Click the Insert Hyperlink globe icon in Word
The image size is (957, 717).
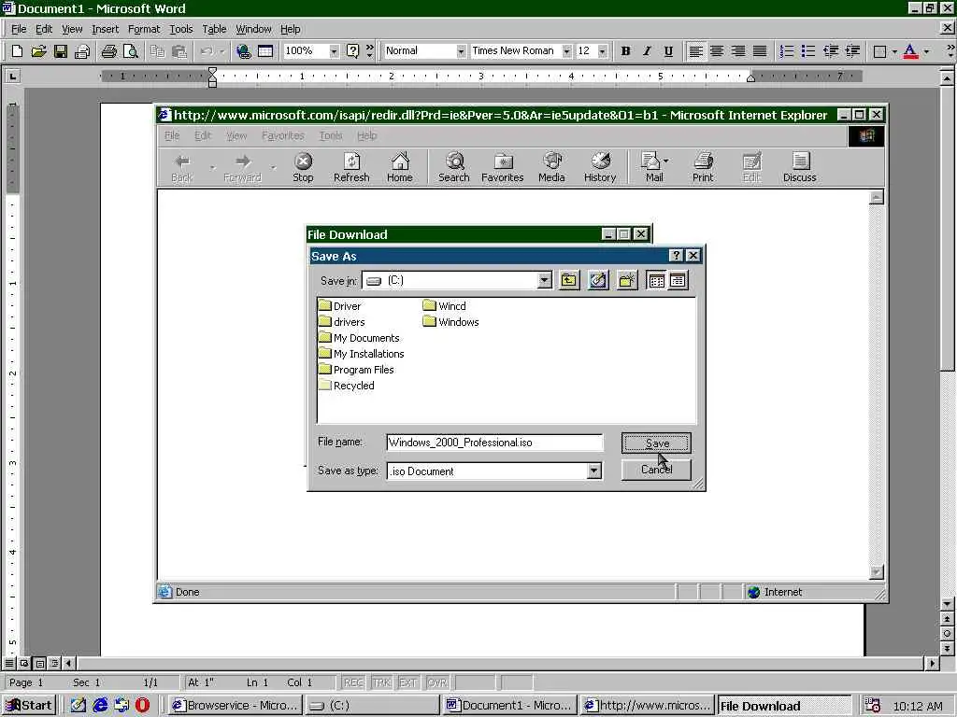(x=244, y=51)
